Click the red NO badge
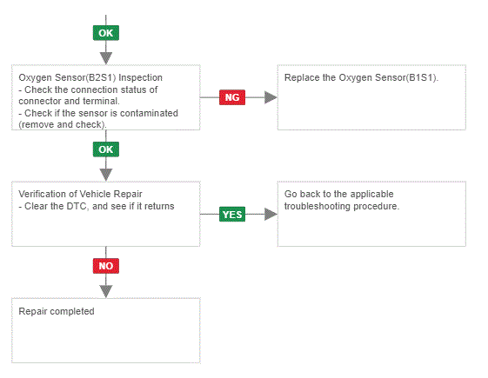Image resolution: width=488 pixels, height=378 pixels. click(x=106, y=266)
